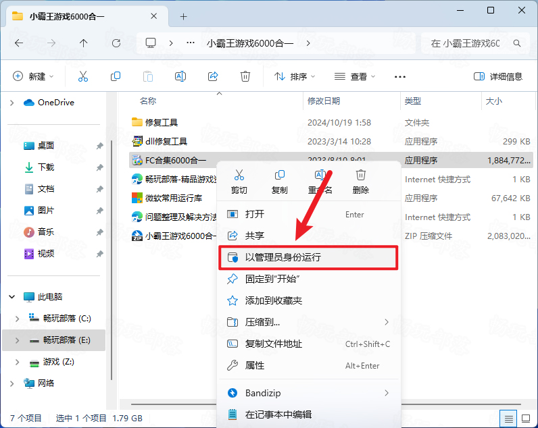Screen dimensions: 538x428
Task: Click the pin icon next to 下载
Action: click(99, 167)
